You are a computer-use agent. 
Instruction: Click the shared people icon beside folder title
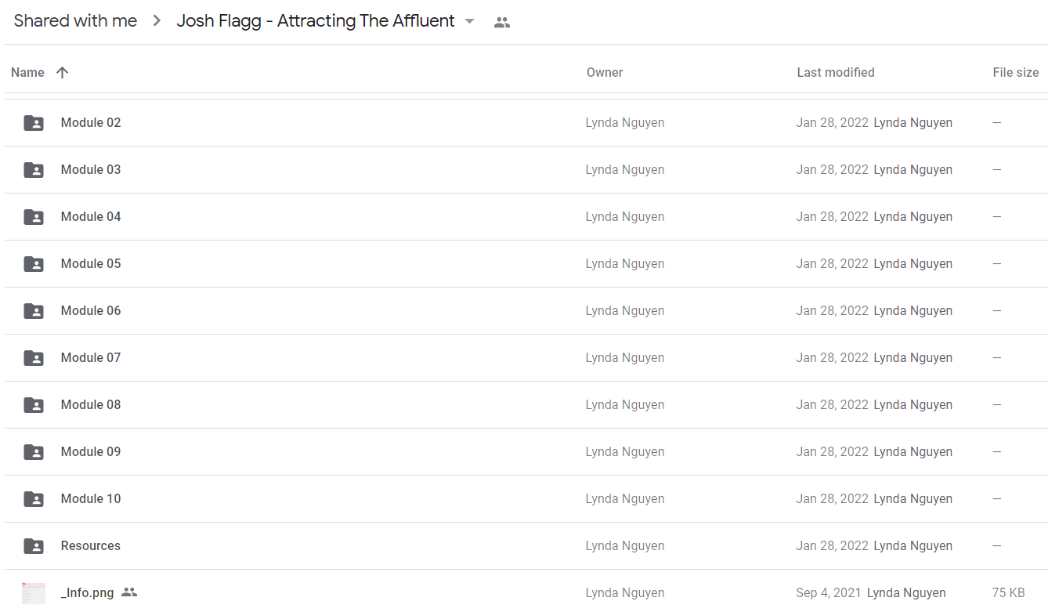(502, 23)
